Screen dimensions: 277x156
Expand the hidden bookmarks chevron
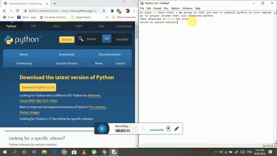[x=107, y=17]
